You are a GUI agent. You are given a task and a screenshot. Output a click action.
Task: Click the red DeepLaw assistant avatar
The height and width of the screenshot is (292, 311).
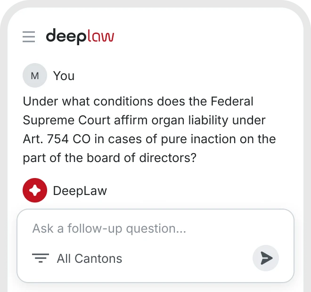pyautogui.click(x=35, y=191)
